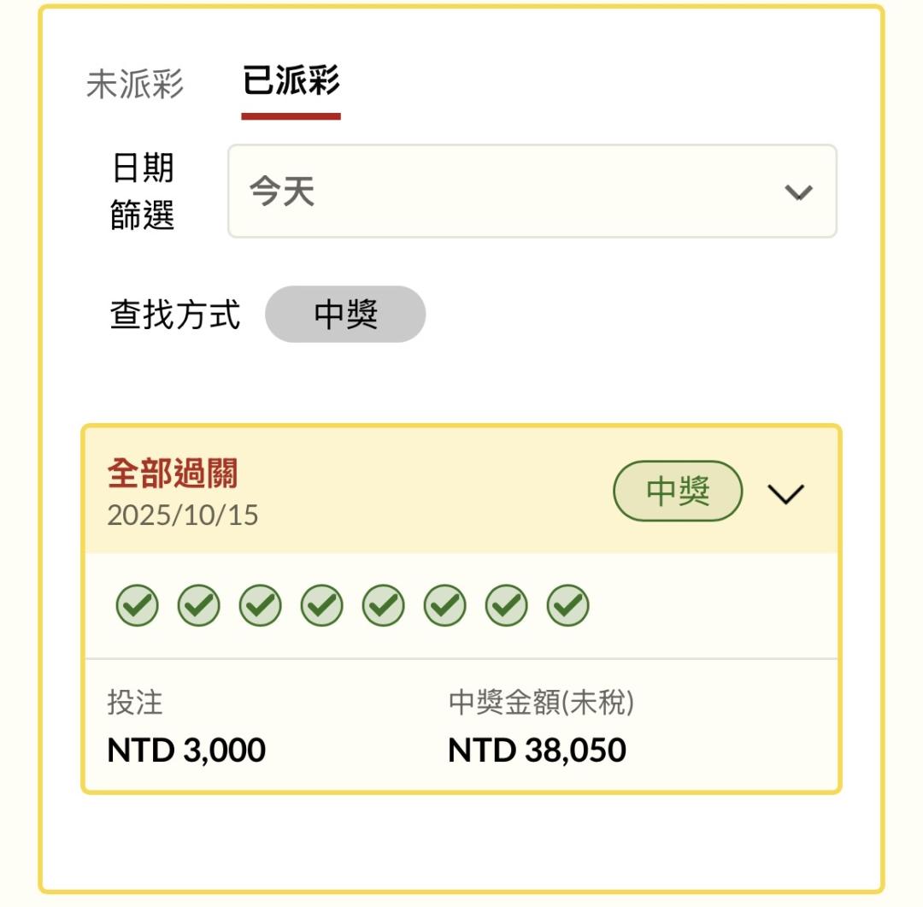Click the third green checkmark icon
Image resolution: width=923 pixels, height=907 pixels.
(x=261, y=606)
